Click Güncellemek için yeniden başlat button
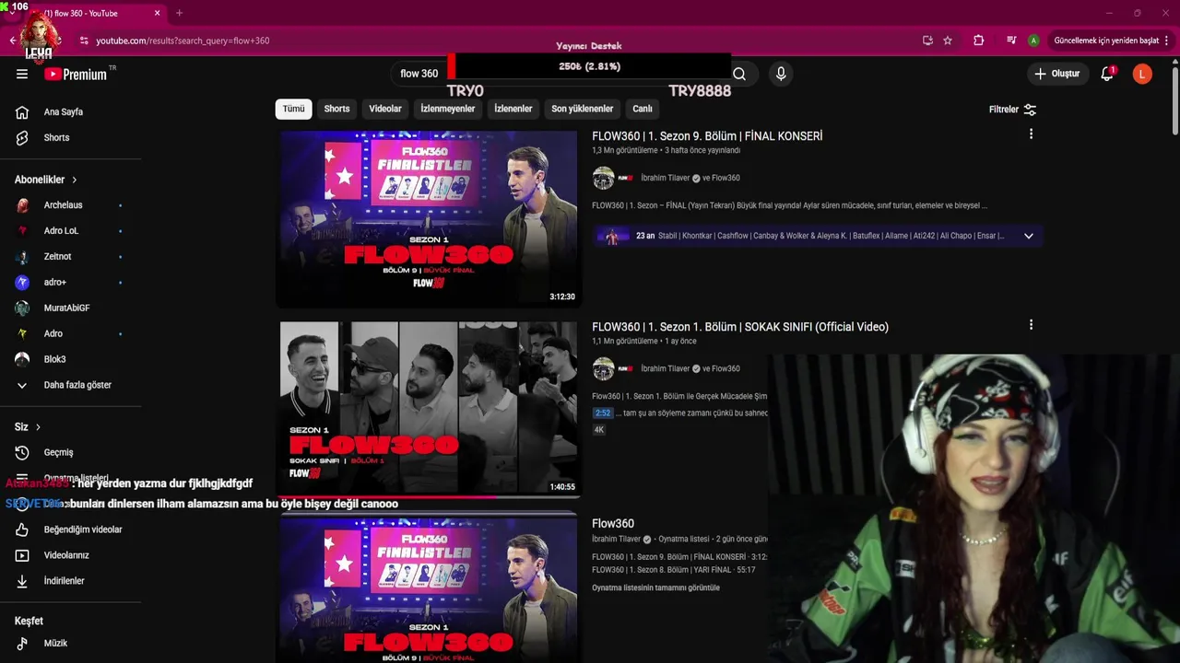The width and height of the screenshot is (1180, 663). click(x=1106, y=41)
